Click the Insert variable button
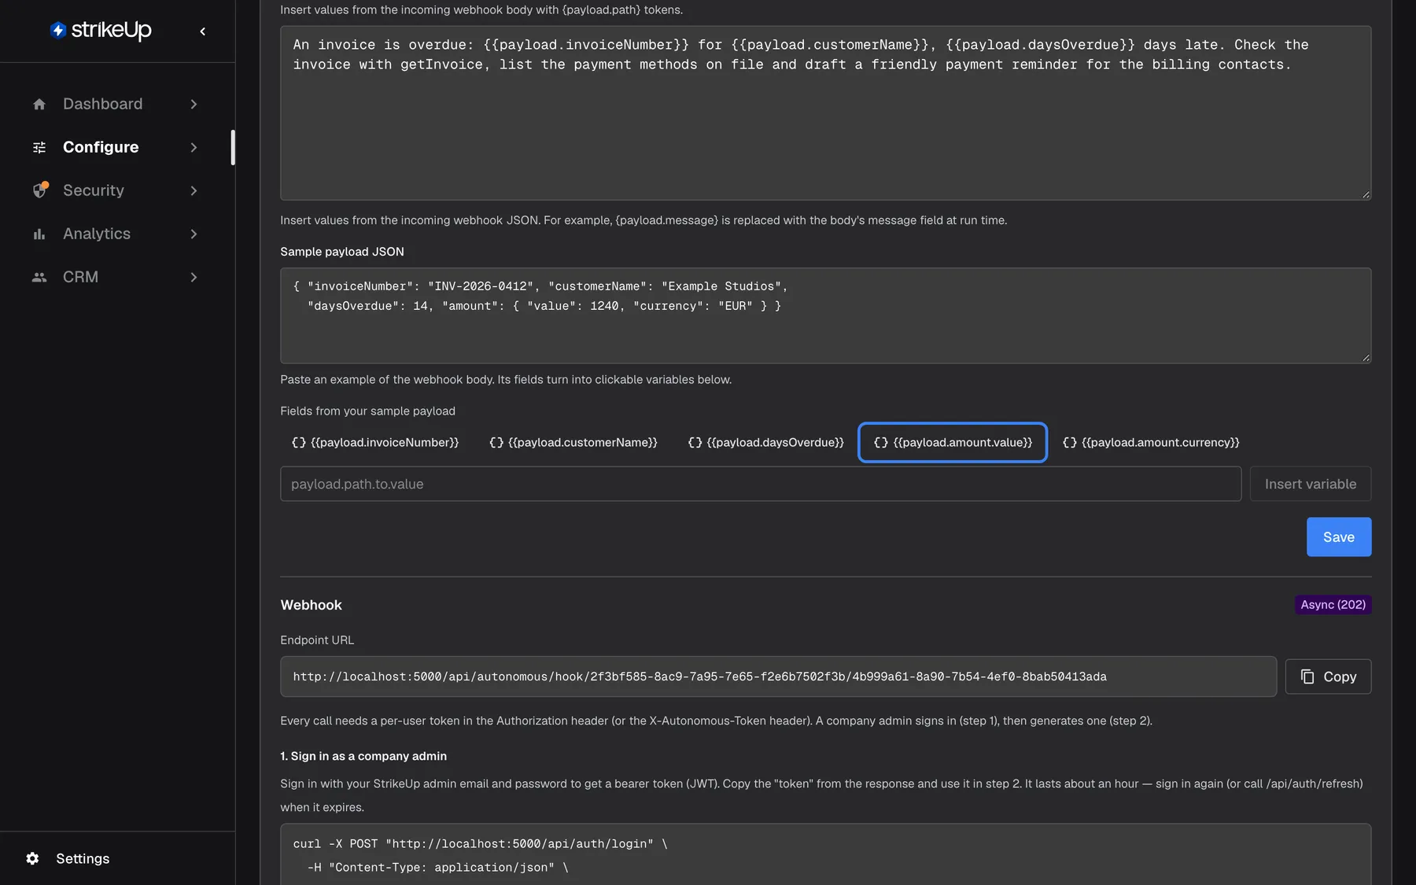Image resolution: width=1416 pixels, height=885 pixels. pos(1311,484)
